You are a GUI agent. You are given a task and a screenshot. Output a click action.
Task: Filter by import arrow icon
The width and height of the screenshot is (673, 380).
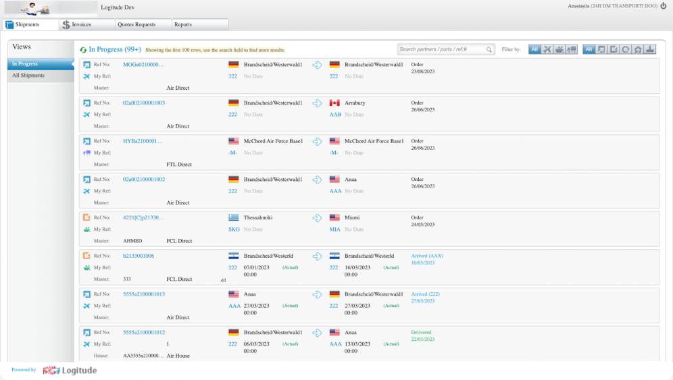614,49
